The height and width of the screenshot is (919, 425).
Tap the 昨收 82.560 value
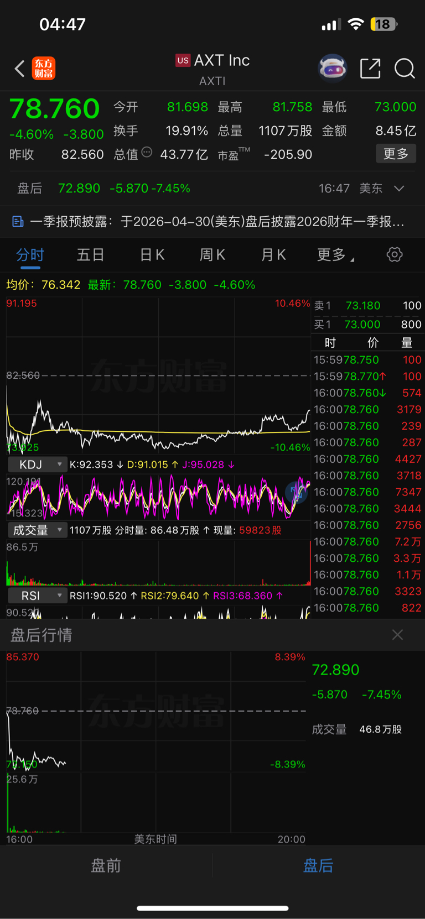point(82,155)
